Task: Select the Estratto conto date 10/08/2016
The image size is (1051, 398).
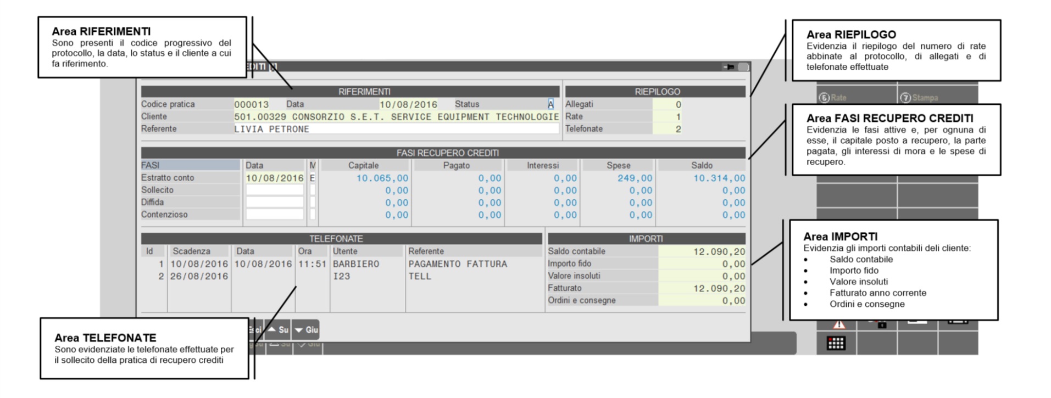Action: (274, 178)
